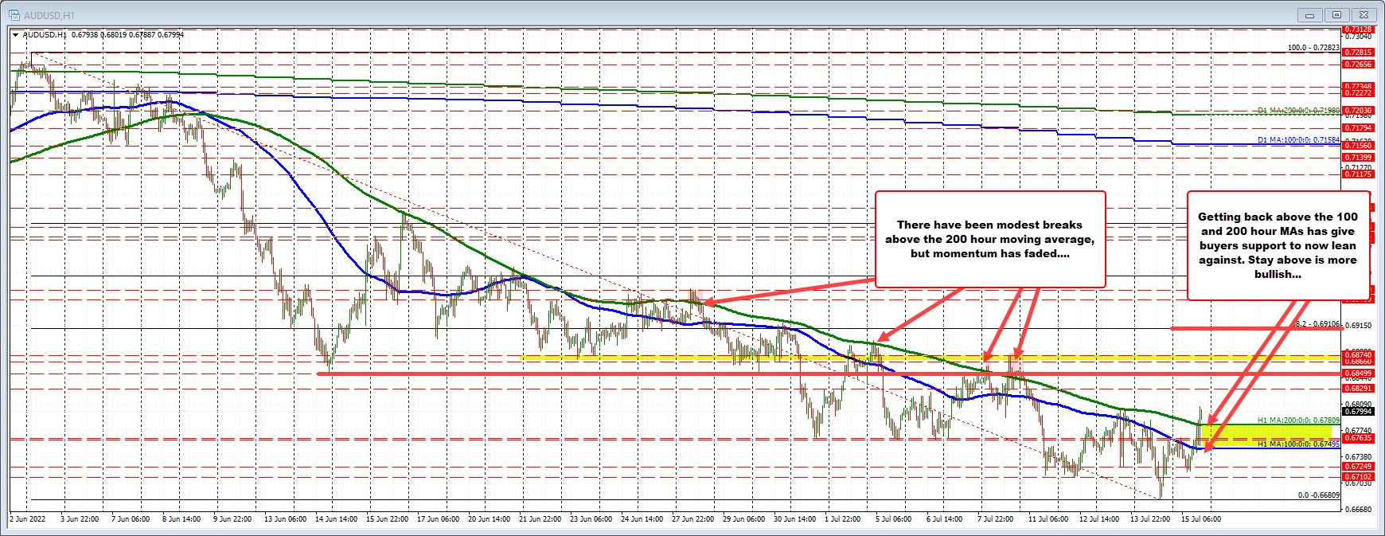Screen dimensions: 1385x536
Task: Click the 0.0 - 0.66809 Fibonacci level label
Action: click(x=1319, y=495)
